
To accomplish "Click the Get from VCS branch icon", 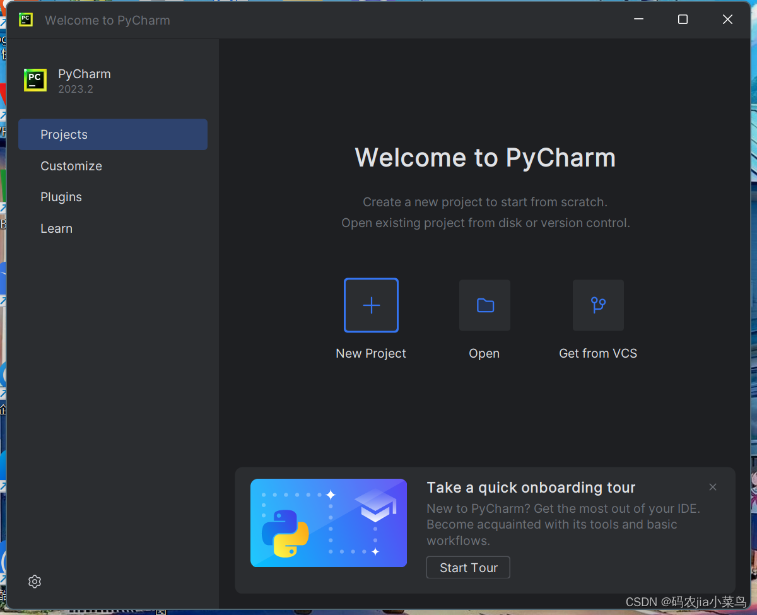I will (x=598, y=305).
